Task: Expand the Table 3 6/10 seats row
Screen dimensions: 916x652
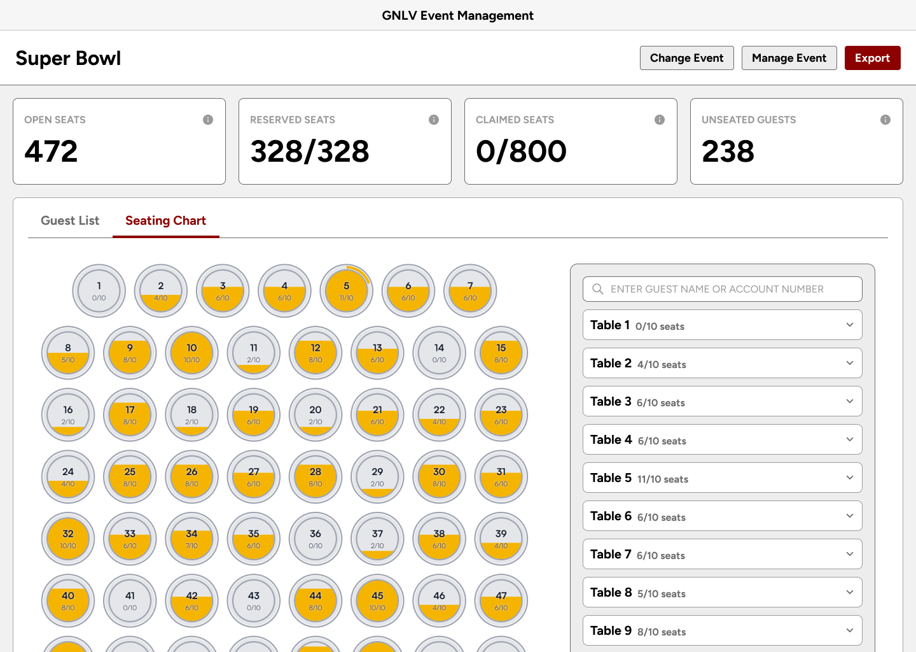Action: pos(723,401)
